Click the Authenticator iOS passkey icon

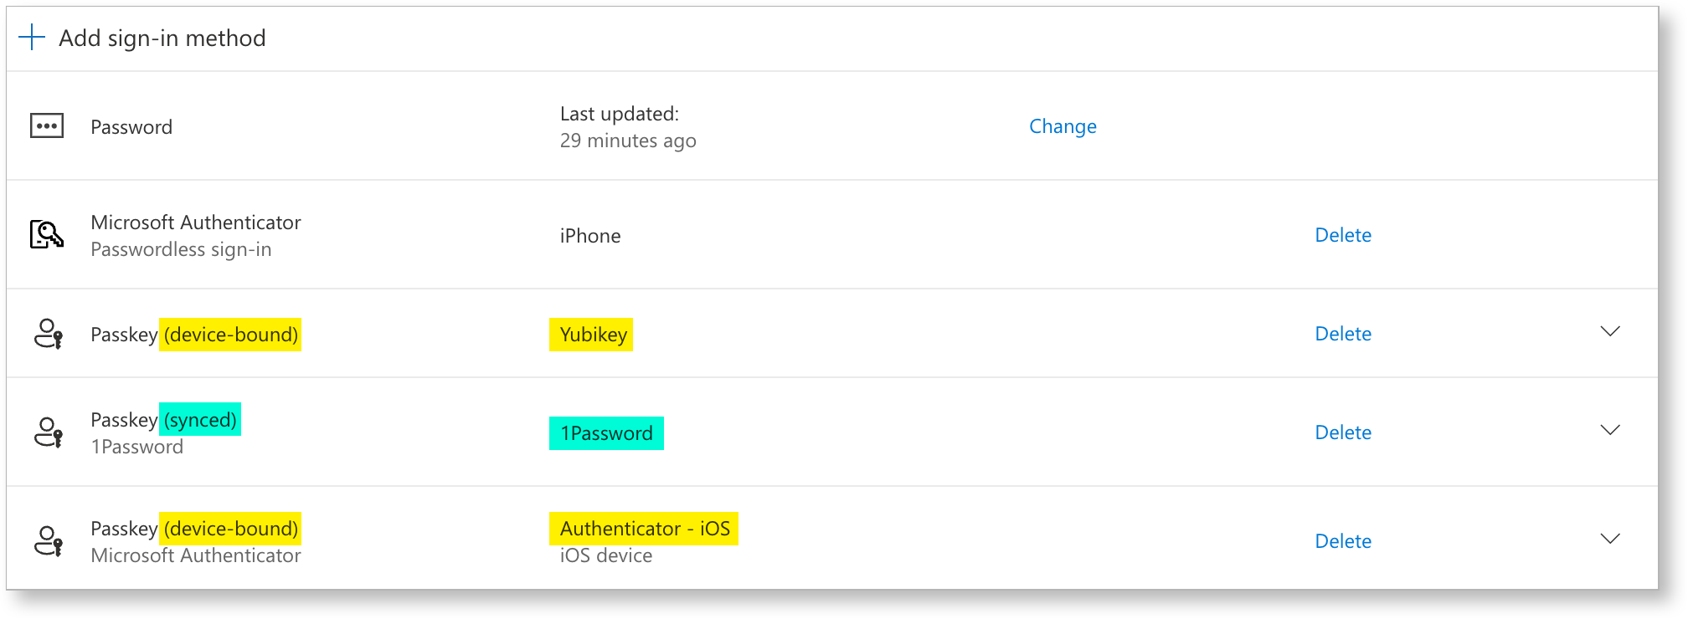(48, 541)
